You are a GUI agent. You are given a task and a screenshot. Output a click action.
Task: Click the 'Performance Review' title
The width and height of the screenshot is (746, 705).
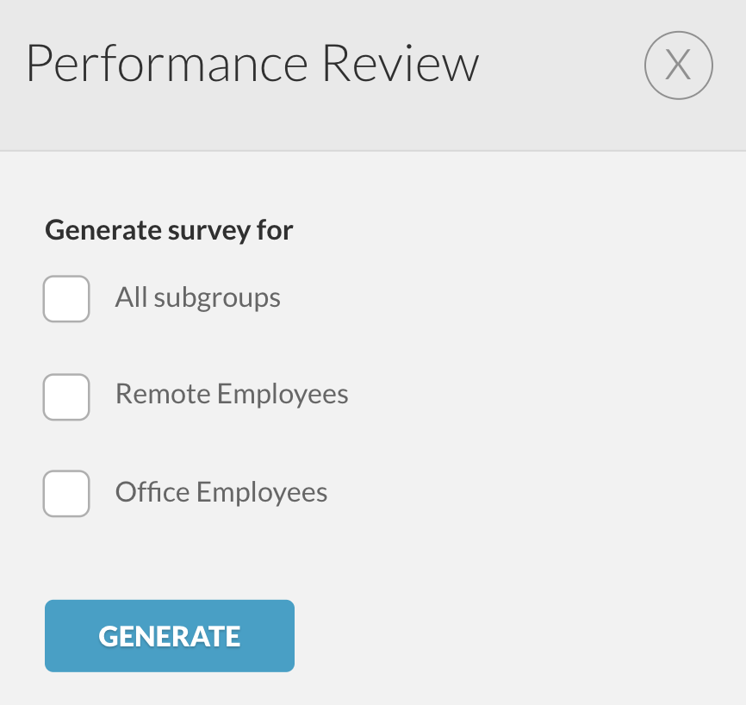pos(252,64)
